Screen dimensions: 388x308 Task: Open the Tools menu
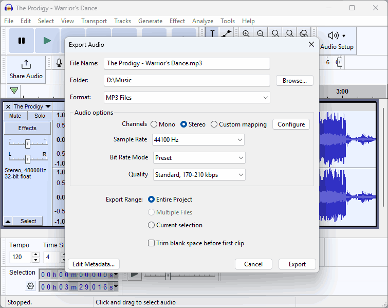228,21
